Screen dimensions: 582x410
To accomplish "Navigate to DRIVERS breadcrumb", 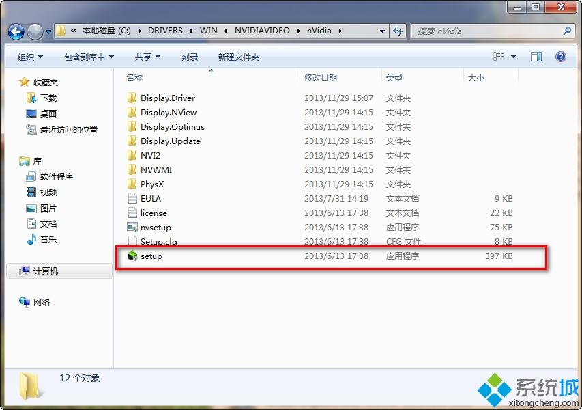I will [x=165, y=31].
